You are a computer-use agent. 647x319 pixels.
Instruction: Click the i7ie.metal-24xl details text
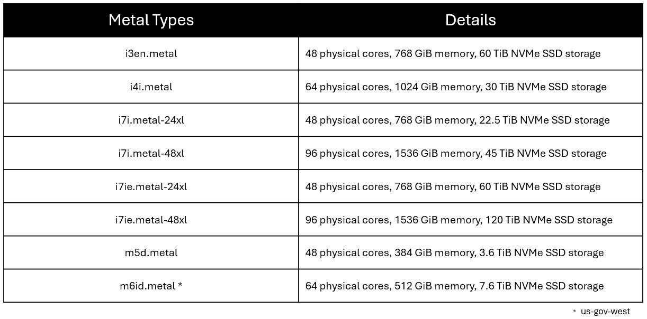[453, 186]
